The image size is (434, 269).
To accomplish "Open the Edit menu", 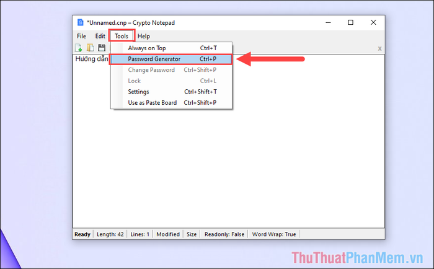I will pyautogui.click(x=100, y=36).
